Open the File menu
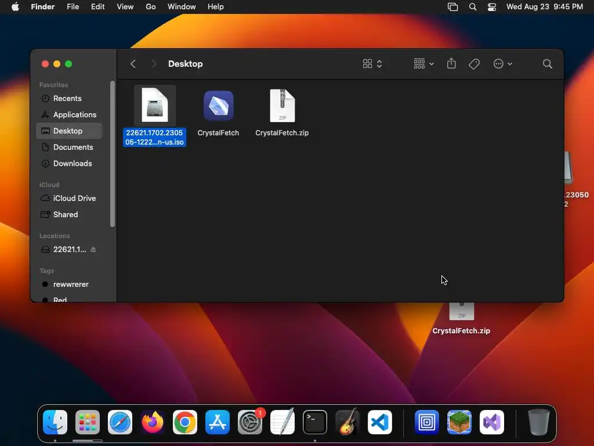The height and width of the screenshot is (446, 594). (73, 7)
